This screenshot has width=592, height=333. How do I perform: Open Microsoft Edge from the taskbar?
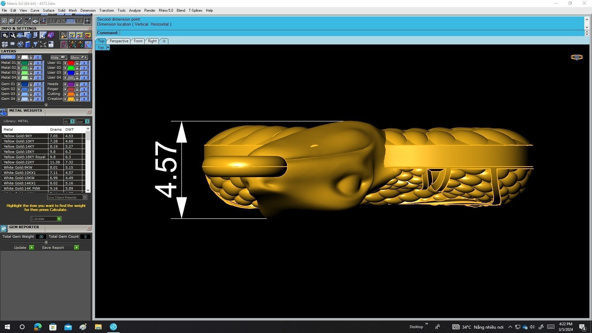coord(38,327)
